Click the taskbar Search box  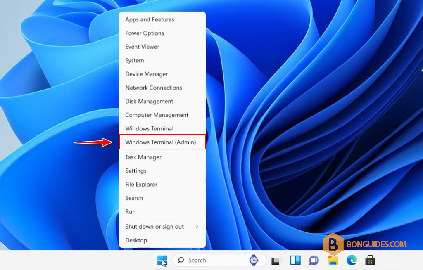219,260
